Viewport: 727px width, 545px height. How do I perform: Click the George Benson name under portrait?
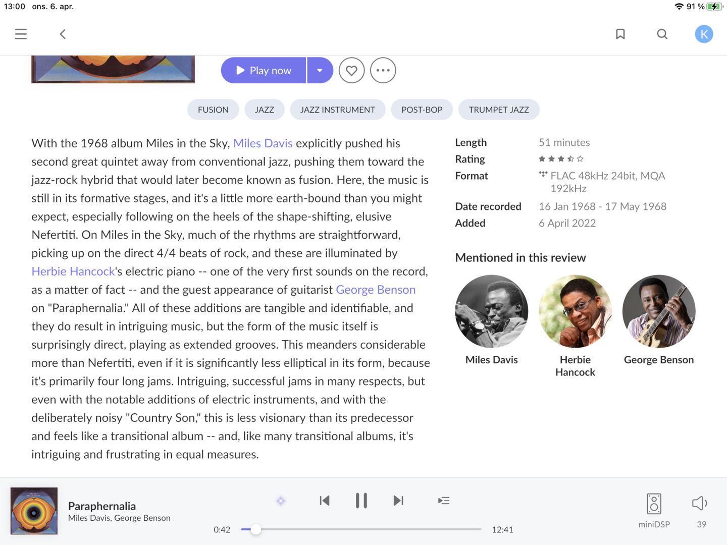coord(659,360)
